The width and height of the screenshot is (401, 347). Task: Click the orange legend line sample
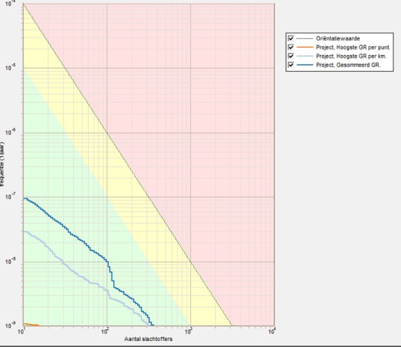pos(304,47)
